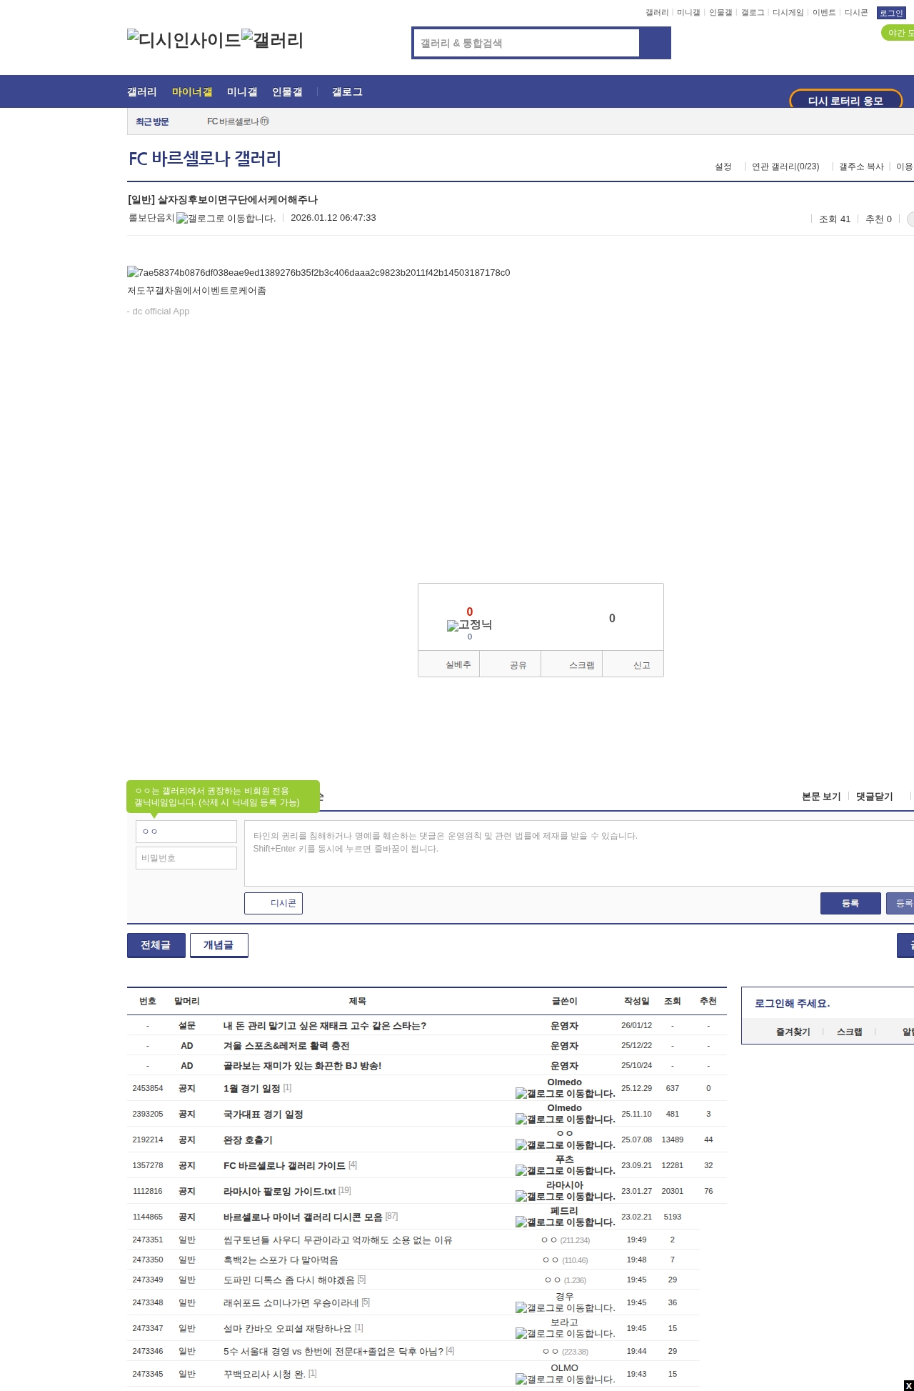Screen dimensions: 914x1391
Task: Open OLMO's gallog icon in the 꾸백요리사 row
Action: pyautogui.click(x=566, y=1380)
